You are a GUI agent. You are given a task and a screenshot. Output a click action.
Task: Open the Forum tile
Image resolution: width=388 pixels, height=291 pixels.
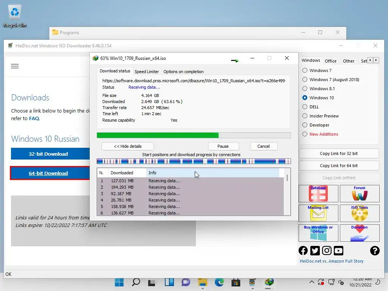[x=360, y=194]
